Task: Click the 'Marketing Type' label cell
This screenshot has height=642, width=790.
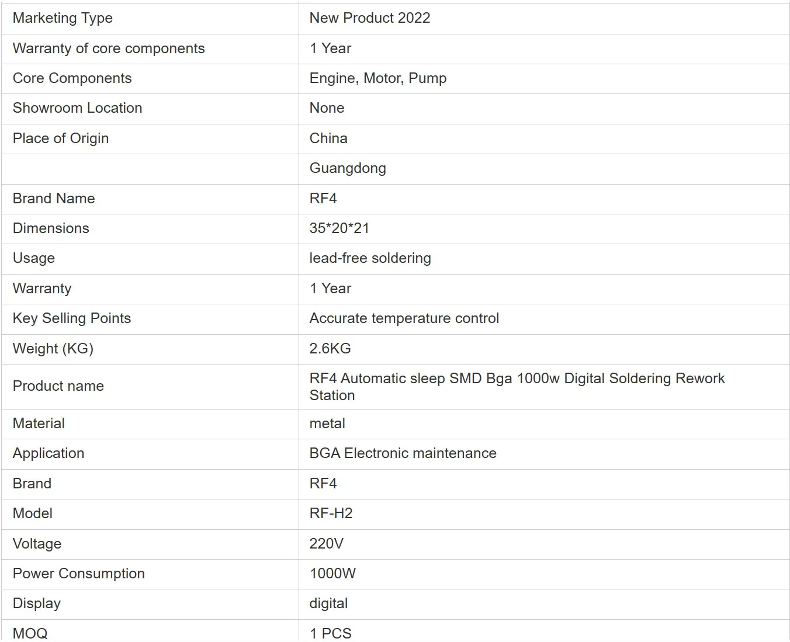Action: pos(63,18)
